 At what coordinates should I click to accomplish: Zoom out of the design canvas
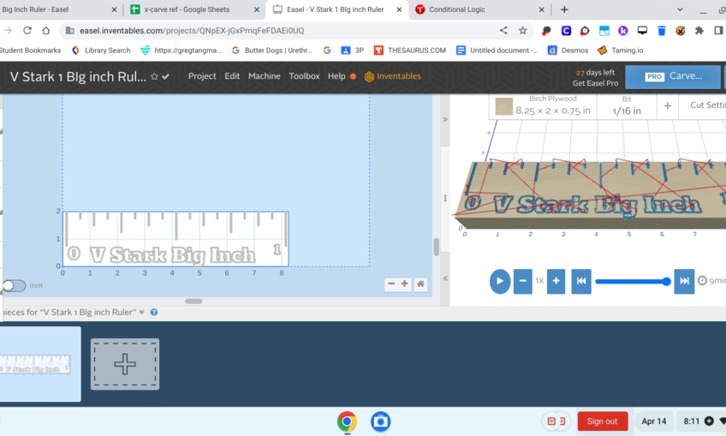coord(391,284)
